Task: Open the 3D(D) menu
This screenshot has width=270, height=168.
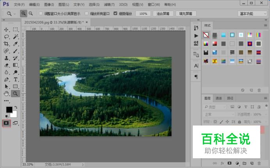Action: 123,5
